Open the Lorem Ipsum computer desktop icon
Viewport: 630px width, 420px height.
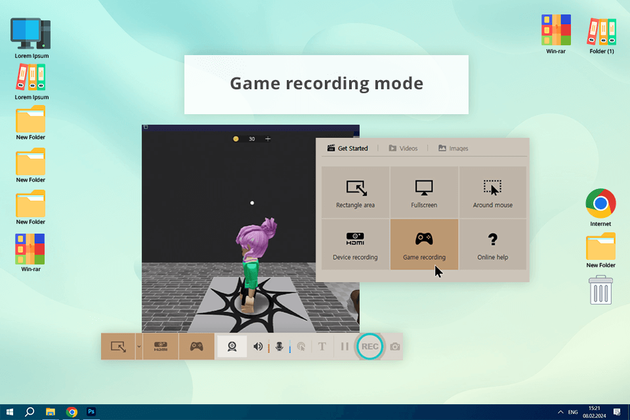(x=31, y=38)
